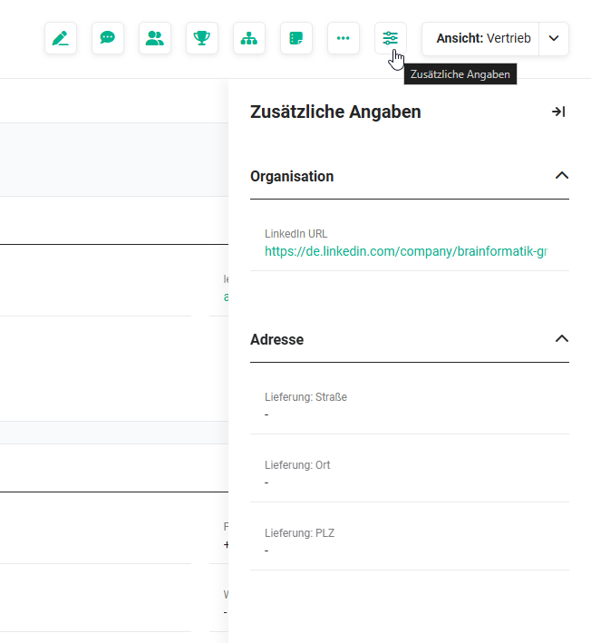Collapse the Zusätzliche Angaben side panel
The height and width of the screenshot is (643, 591).
(558, 112)
